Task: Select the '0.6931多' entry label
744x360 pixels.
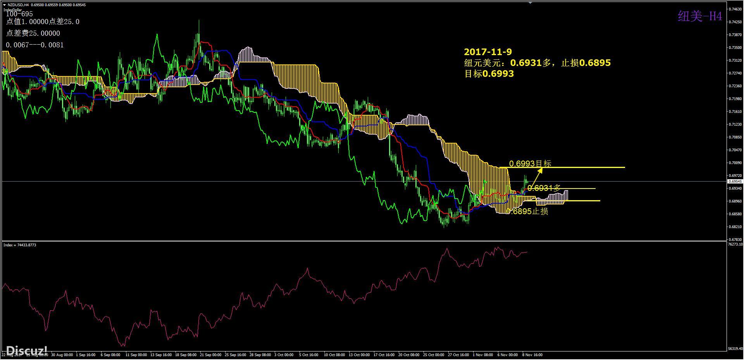Action: point(544,188)
